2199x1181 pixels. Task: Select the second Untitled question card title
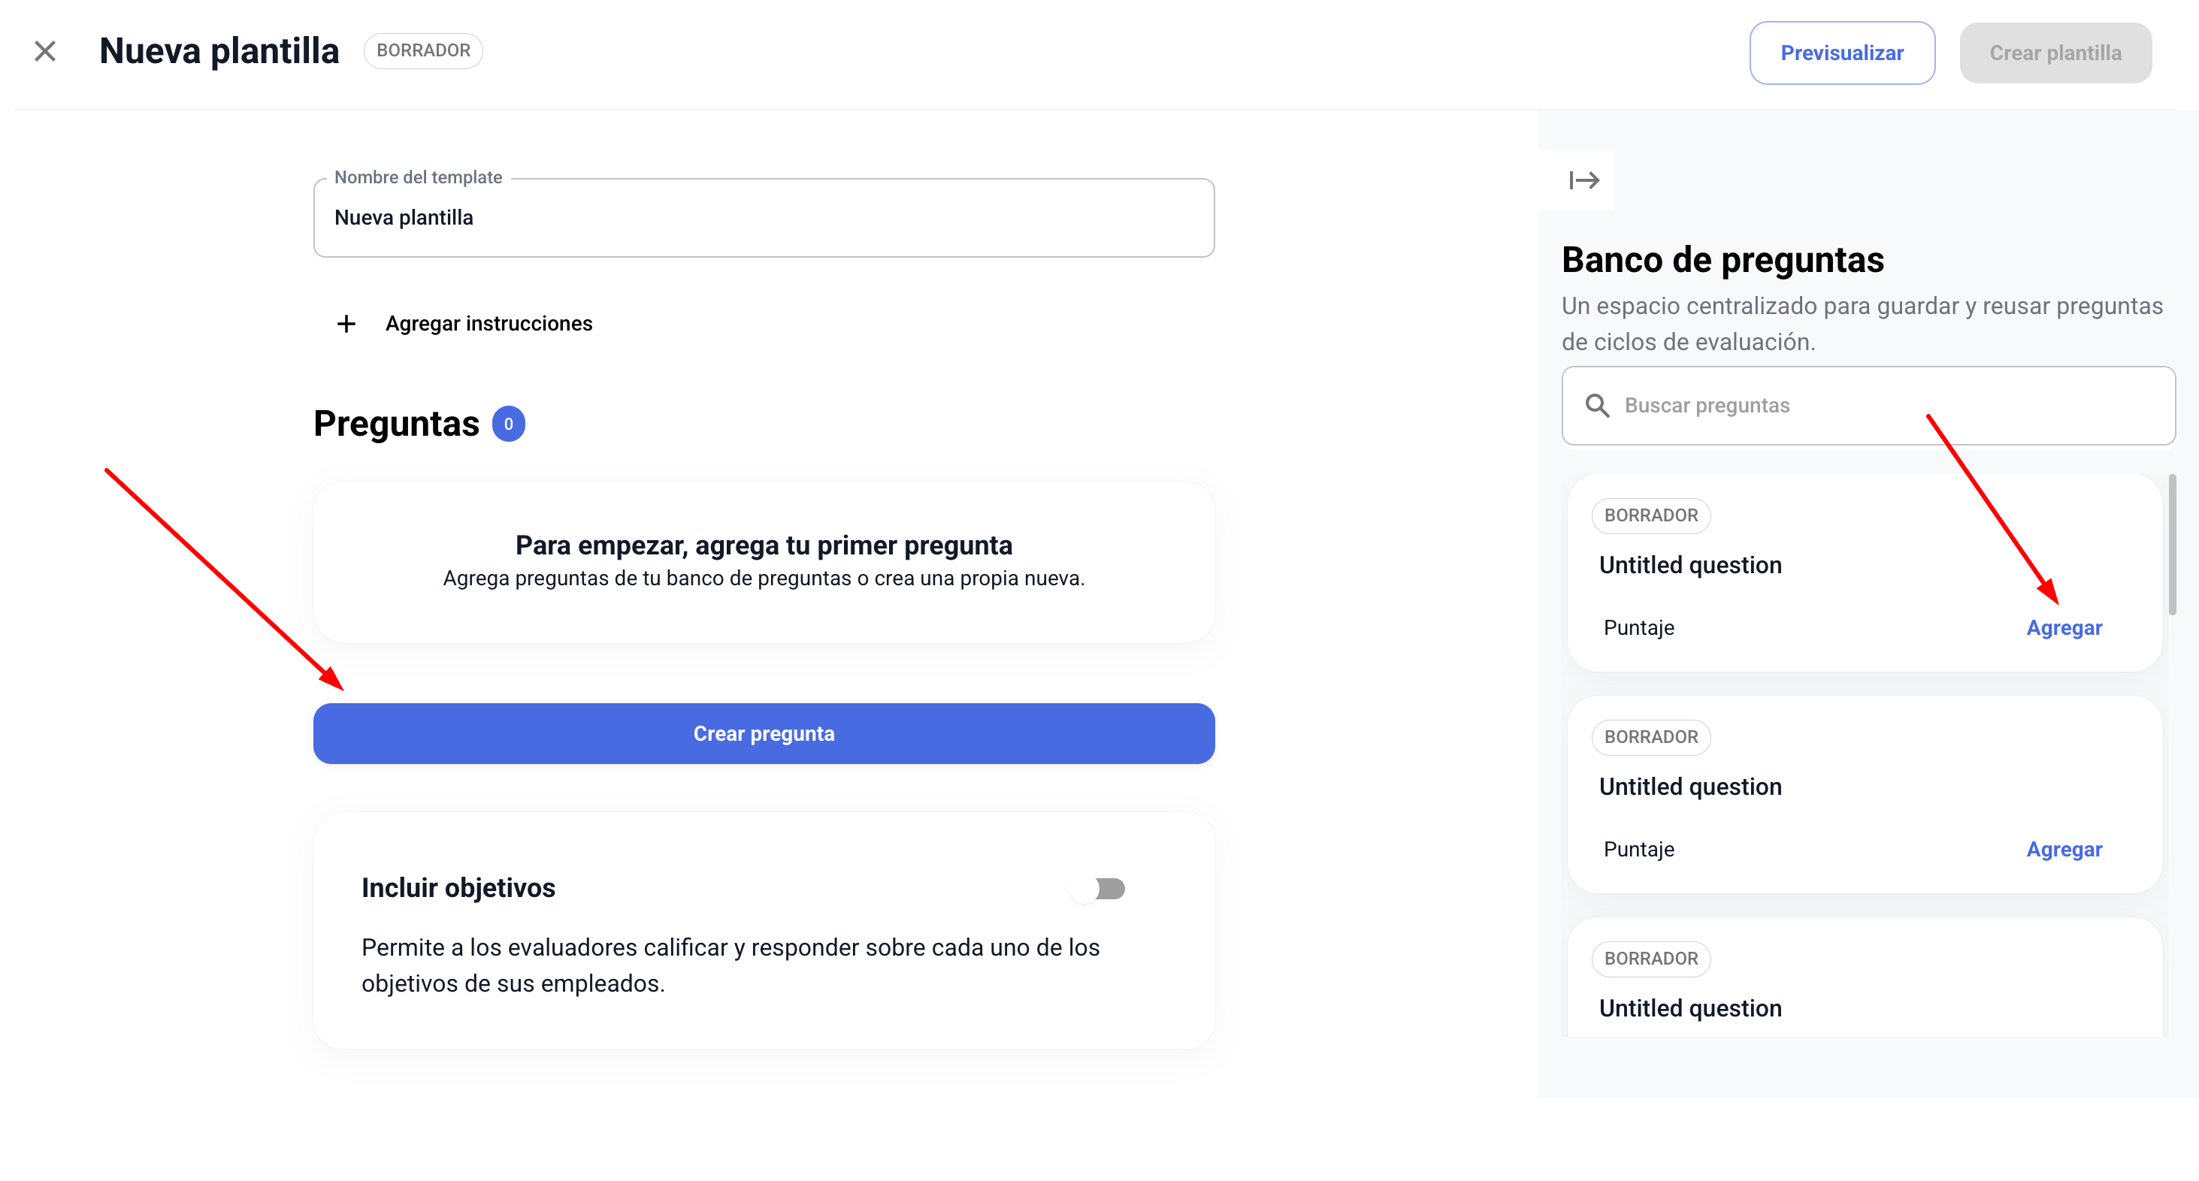1689,787
